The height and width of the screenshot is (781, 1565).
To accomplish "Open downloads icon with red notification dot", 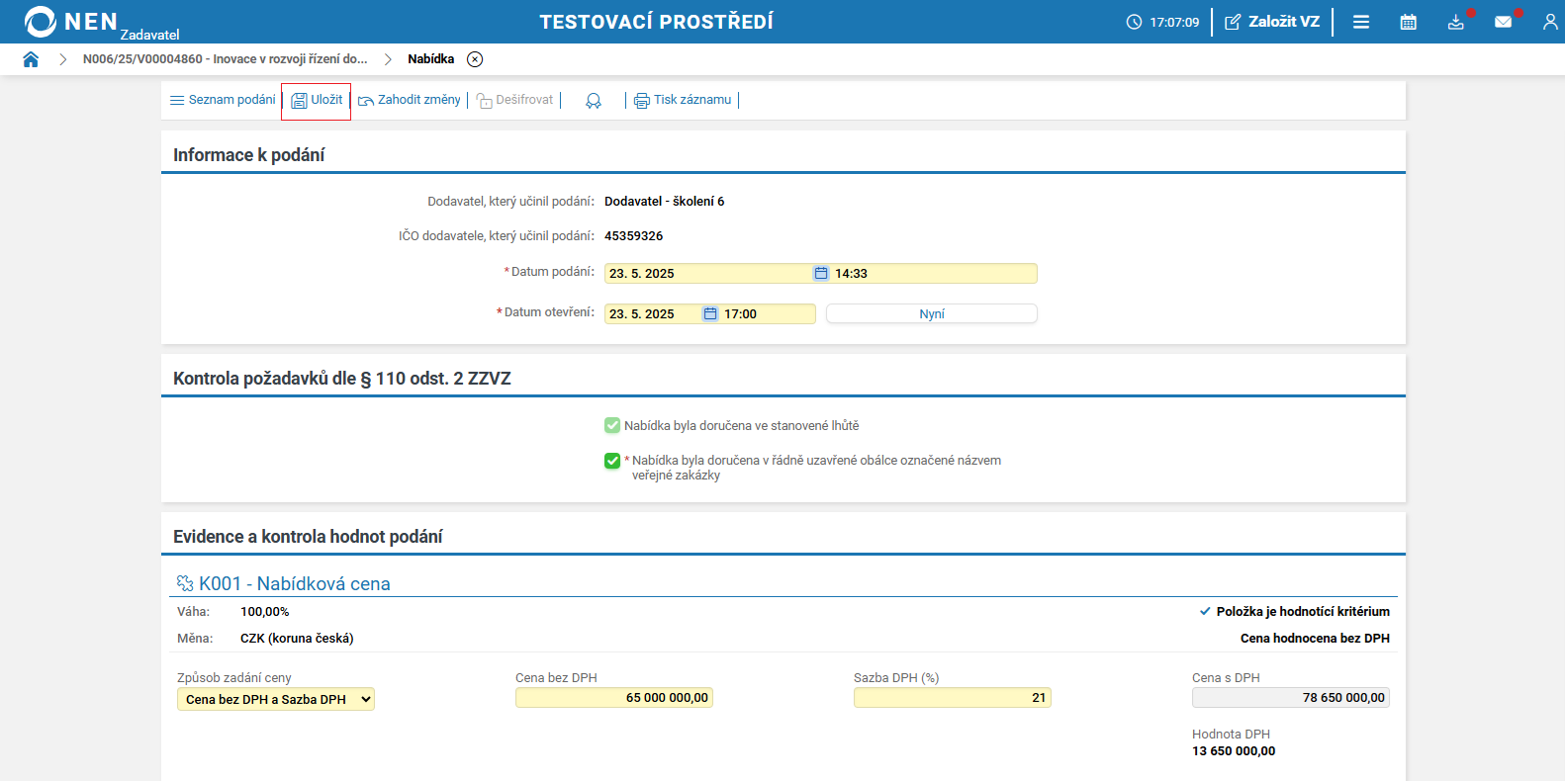I will [1456, 22].
